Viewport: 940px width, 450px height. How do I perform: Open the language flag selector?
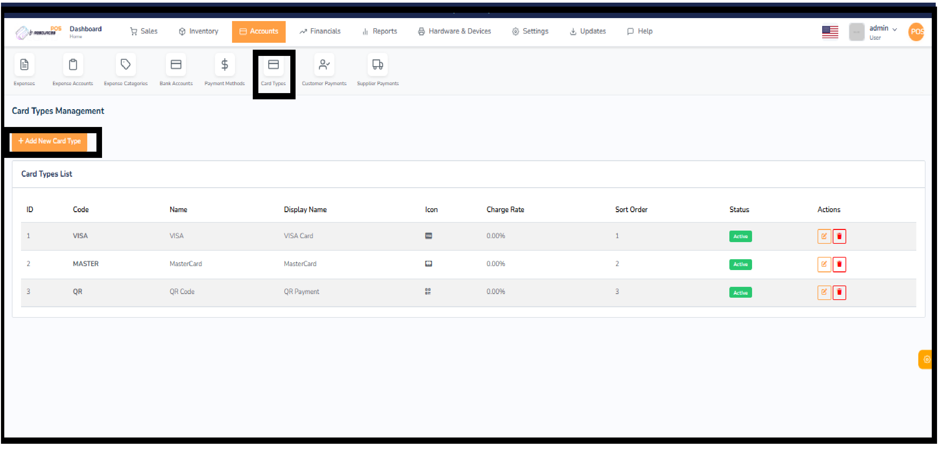click(x=830, y=32)
